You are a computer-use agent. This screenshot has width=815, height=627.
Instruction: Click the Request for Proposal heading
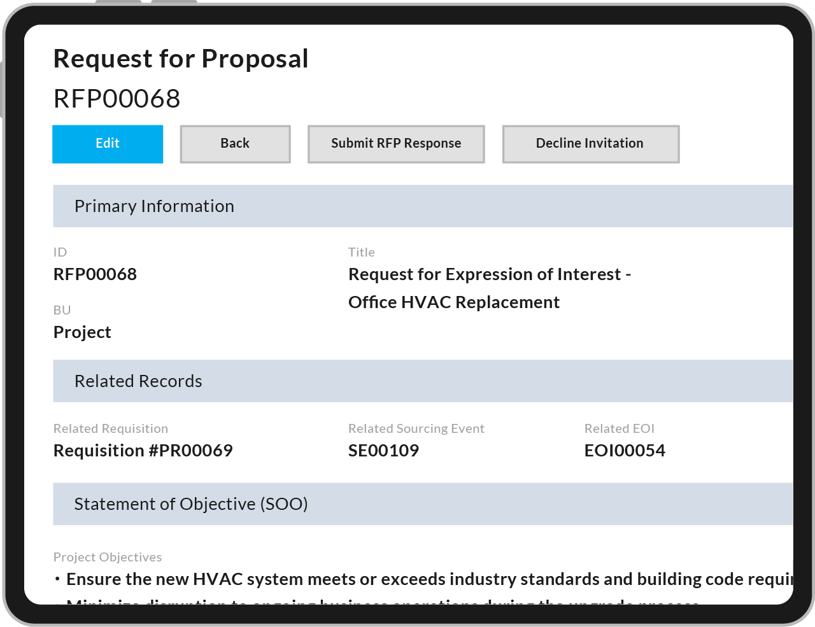pyautogui.click(x=181, y=58)
